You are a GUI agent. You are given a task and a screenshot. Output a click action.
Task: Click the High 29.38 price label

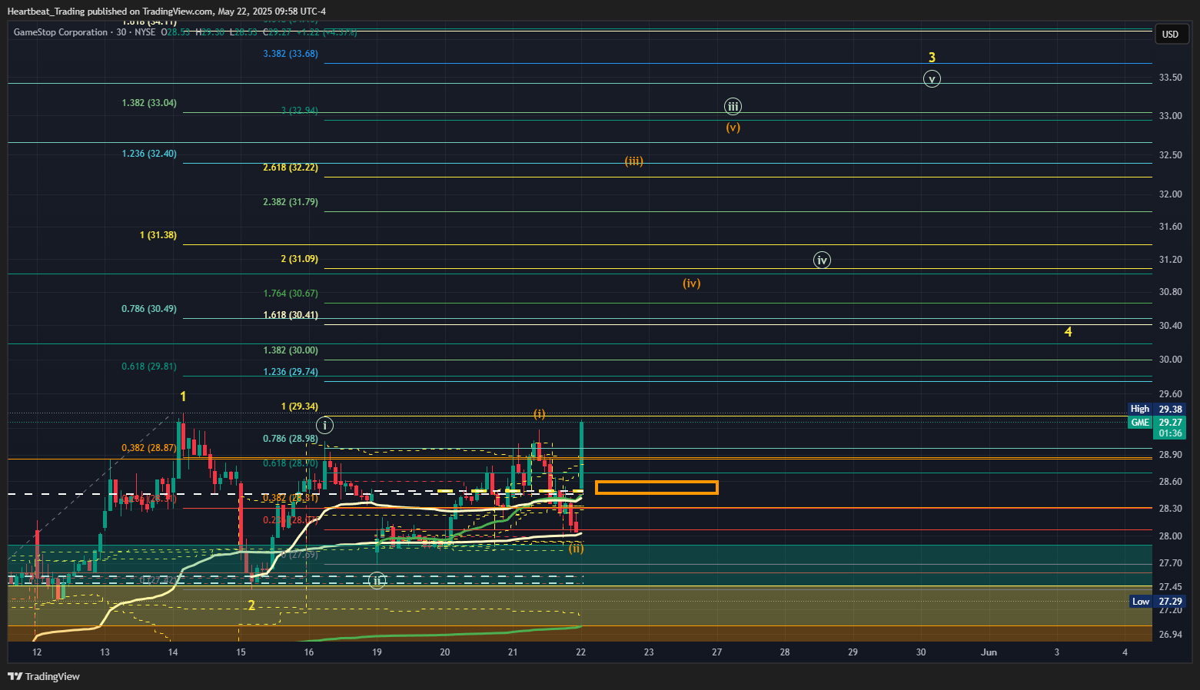[1156, 409]
